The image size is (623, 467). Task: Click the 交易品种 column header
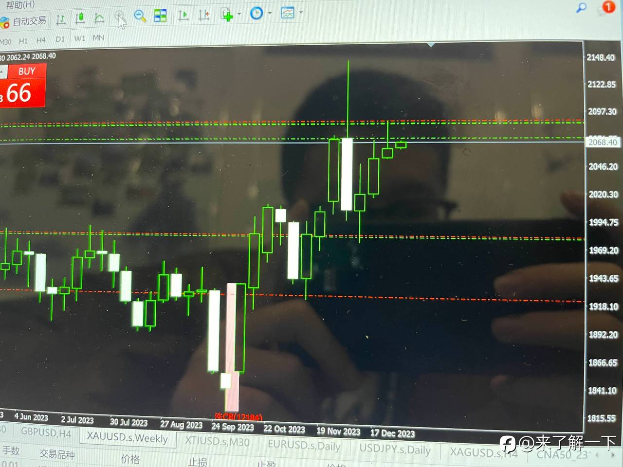coord(57,454)
